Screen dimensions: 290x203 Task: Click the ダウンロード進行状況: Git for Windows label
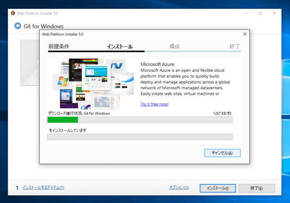[79, 113]
